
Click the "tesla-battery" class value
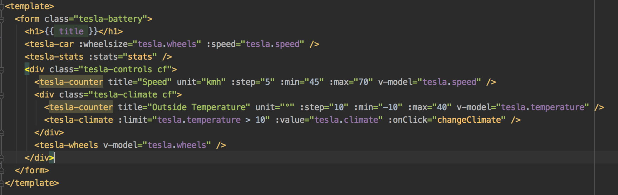(x=110, y=19)
